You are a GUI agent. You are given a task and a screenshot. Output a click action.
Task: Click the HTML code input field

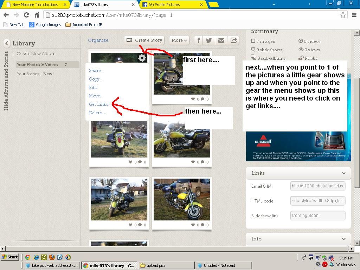[317, 201]
